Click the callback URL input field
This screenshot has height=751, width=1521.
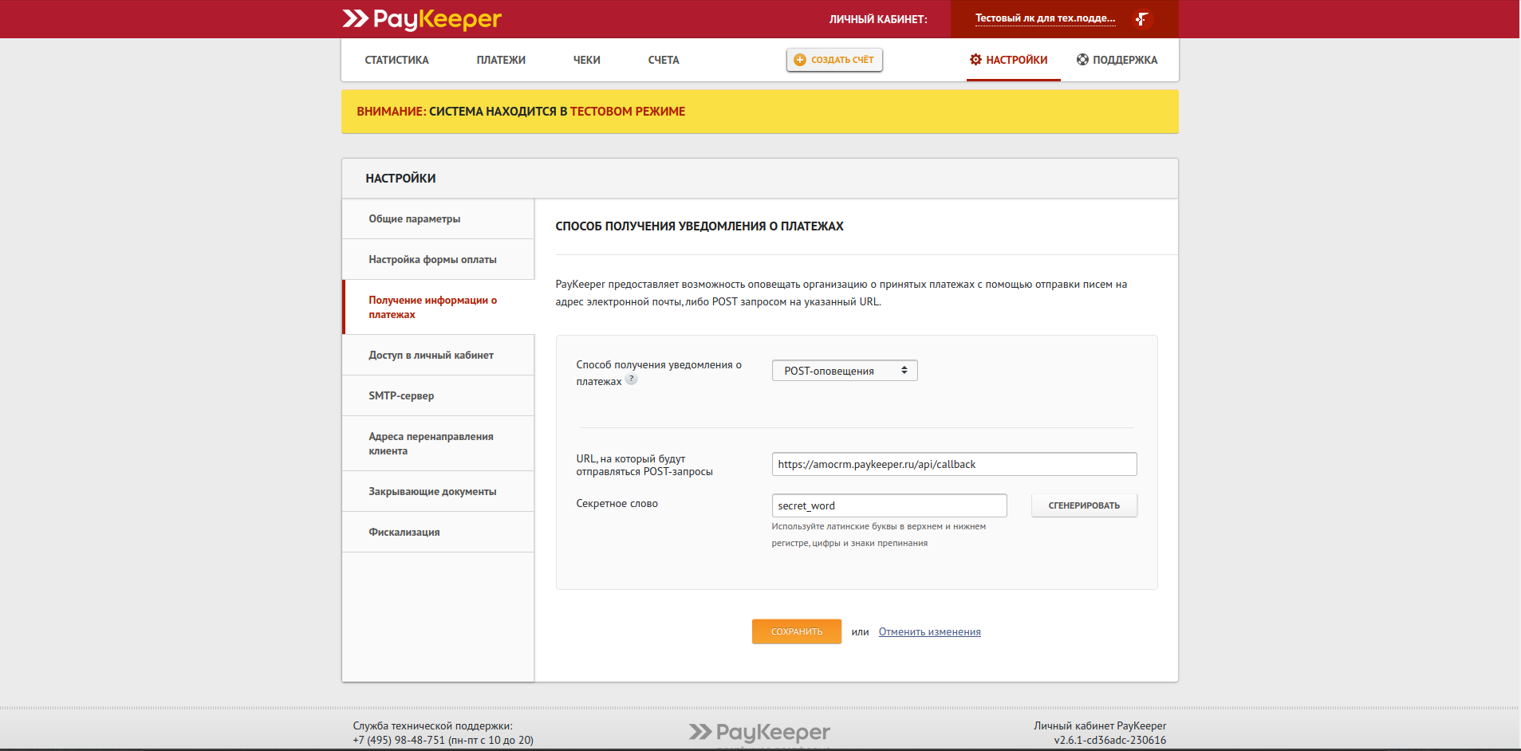click(953, 464)
